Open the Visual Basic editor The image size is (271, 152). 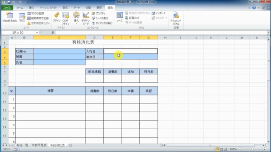pos(10,17)
